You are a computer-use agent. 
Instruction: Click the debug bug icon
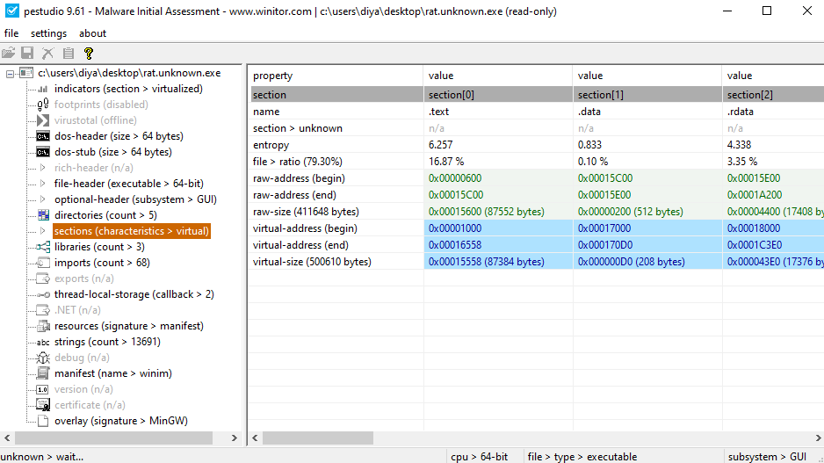point(43,358)
